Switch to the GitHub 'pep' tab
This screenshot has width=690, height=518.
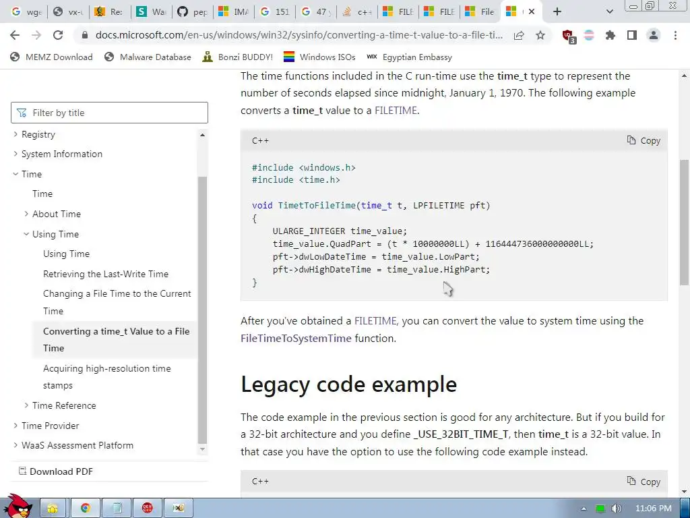(193, 12)
